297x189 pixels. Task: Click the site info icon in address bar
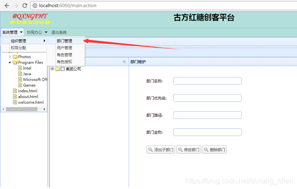pyautogui.click(x=35, y=6)
